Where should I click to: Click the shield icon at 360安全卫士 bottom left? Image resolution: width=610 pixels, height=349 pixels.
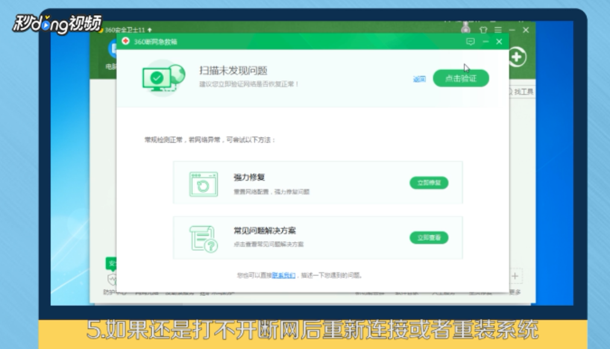[x=112, y=278]
